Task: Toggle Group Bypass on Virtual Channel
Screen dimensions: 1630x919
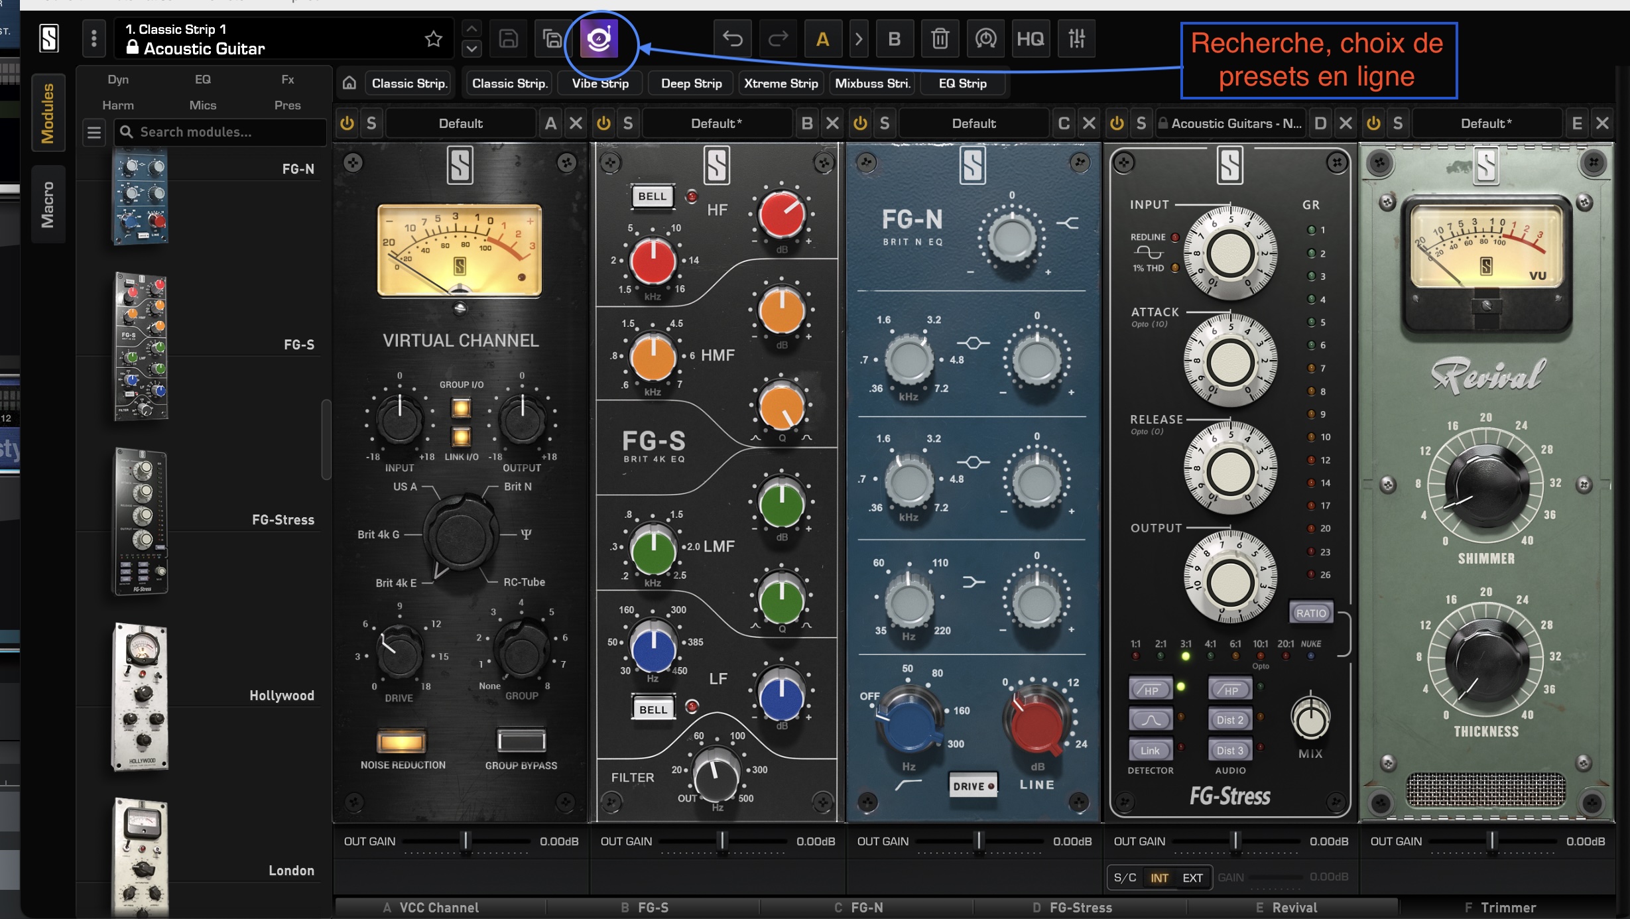Action: coord(521,741)
